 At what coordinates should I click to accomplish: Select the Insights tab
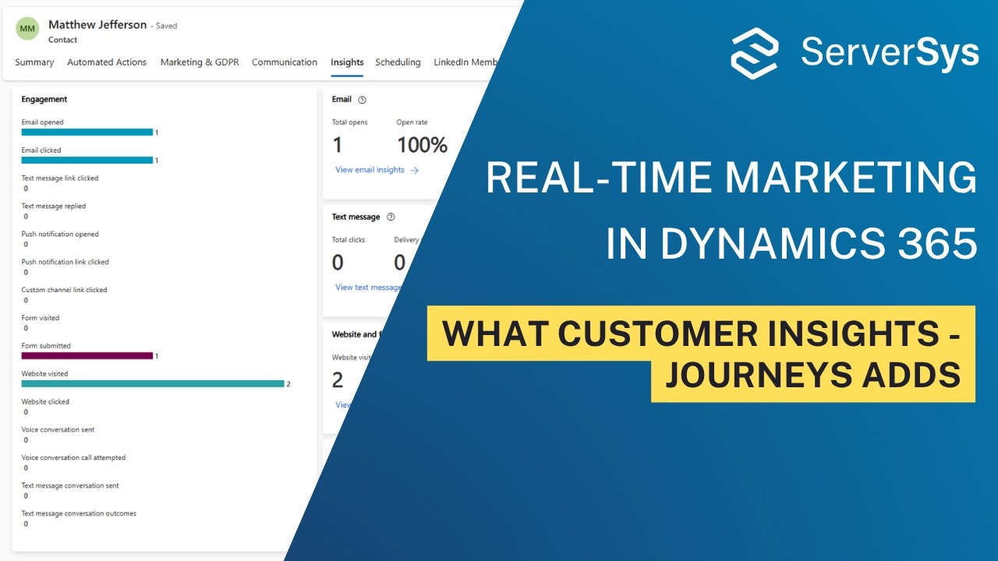(347, 62)
